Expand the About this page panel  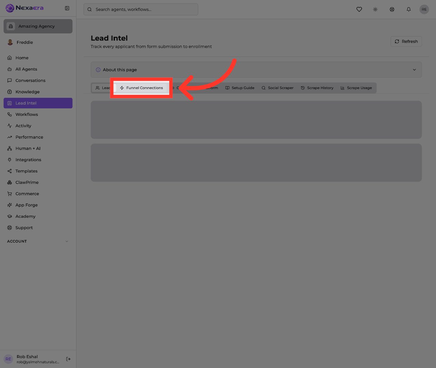click(256, 70)
